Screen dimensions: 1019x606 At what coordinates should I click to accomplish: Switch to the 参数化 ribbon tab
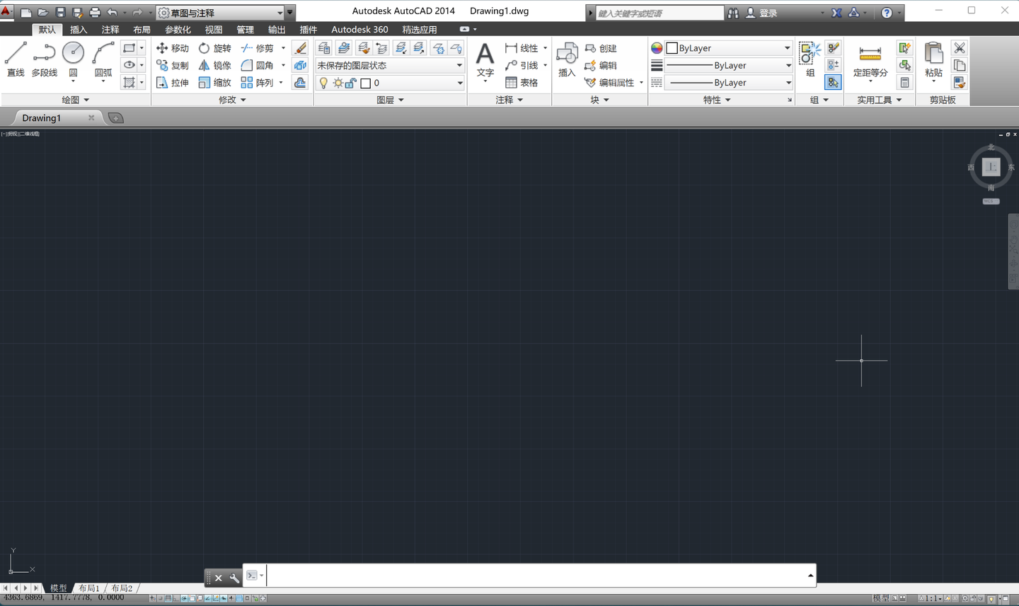(178, 30)
